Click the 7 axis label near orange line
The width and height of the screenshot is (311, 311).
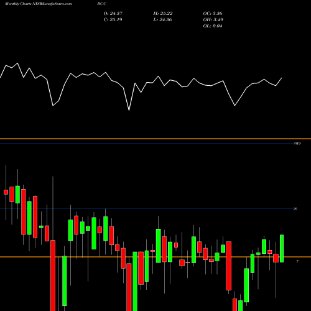coord(297,262)
